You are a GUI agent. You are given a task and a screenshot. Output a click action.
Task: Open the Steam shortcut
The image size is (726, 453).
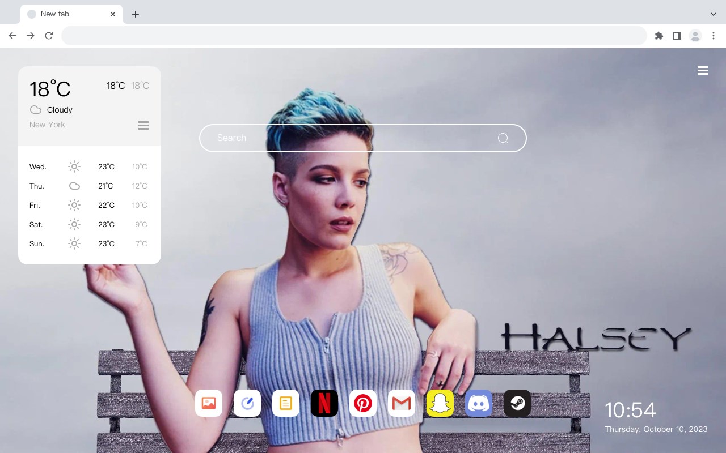[x=517, y=403]
